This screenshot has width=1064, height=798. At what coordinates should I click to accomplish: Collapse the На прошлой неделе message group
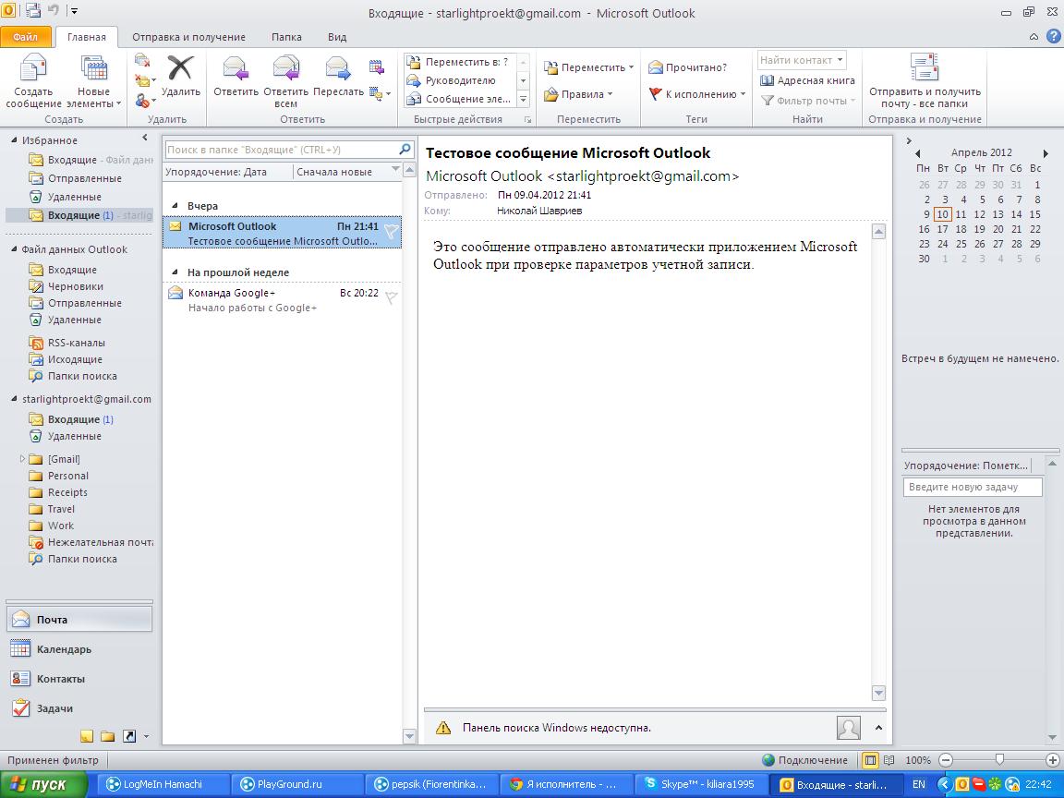(x=175, y=272)
